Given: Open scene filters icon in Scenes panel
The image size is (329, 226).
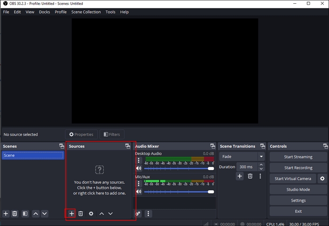Looking at the screenshot, I should [25, 213].
